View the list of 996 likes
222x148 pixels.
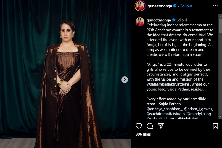(x=143, y=134)
